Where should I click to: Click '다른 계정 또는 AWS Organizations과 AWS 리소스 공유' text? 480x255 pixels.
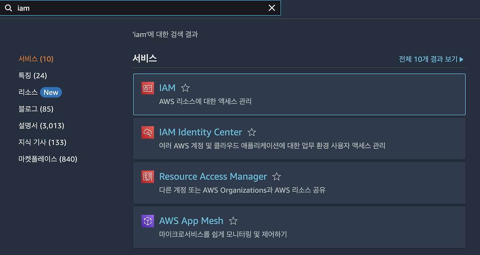click(x=242, y=190)
